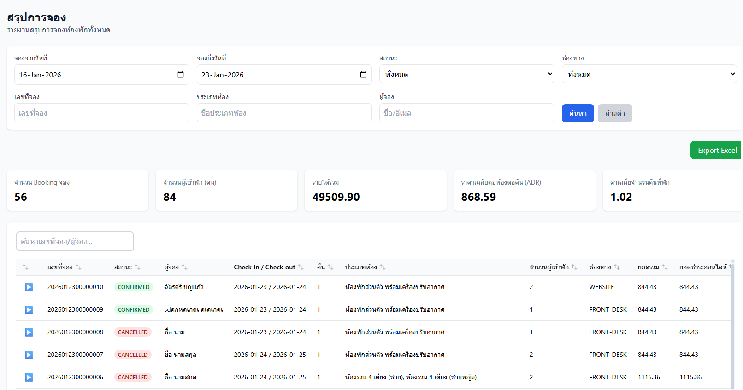The width and height of the screenshot is (743, 390).
Task: Click the total revenue value 49509.90
Action: point(336,197)
